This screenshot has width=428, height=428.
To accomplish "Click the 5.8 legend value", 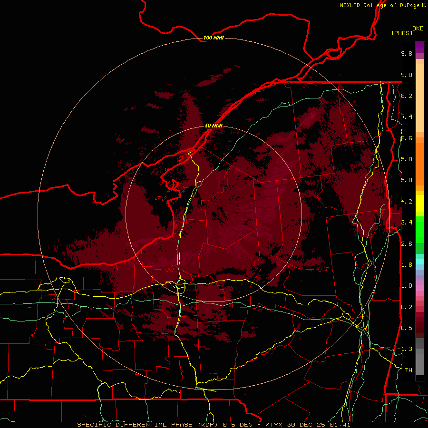I will coord(407,159).
